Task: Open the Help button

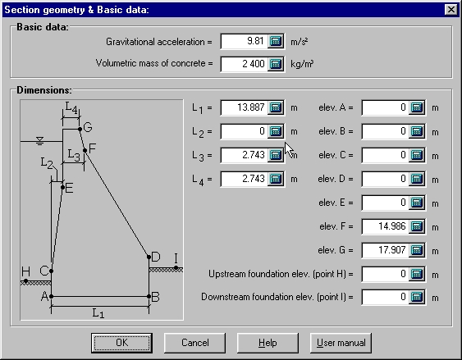Action: tap(268, 343)
